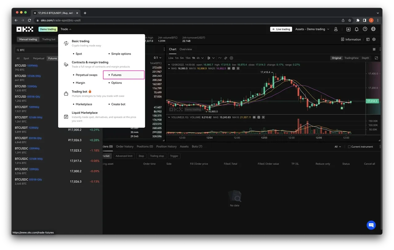
Task: Select the drawing ruler tool
Action: pos(226,58)
